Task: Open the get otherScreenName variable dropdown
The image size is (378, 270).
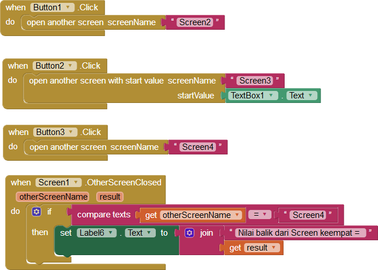Action: 238,215
